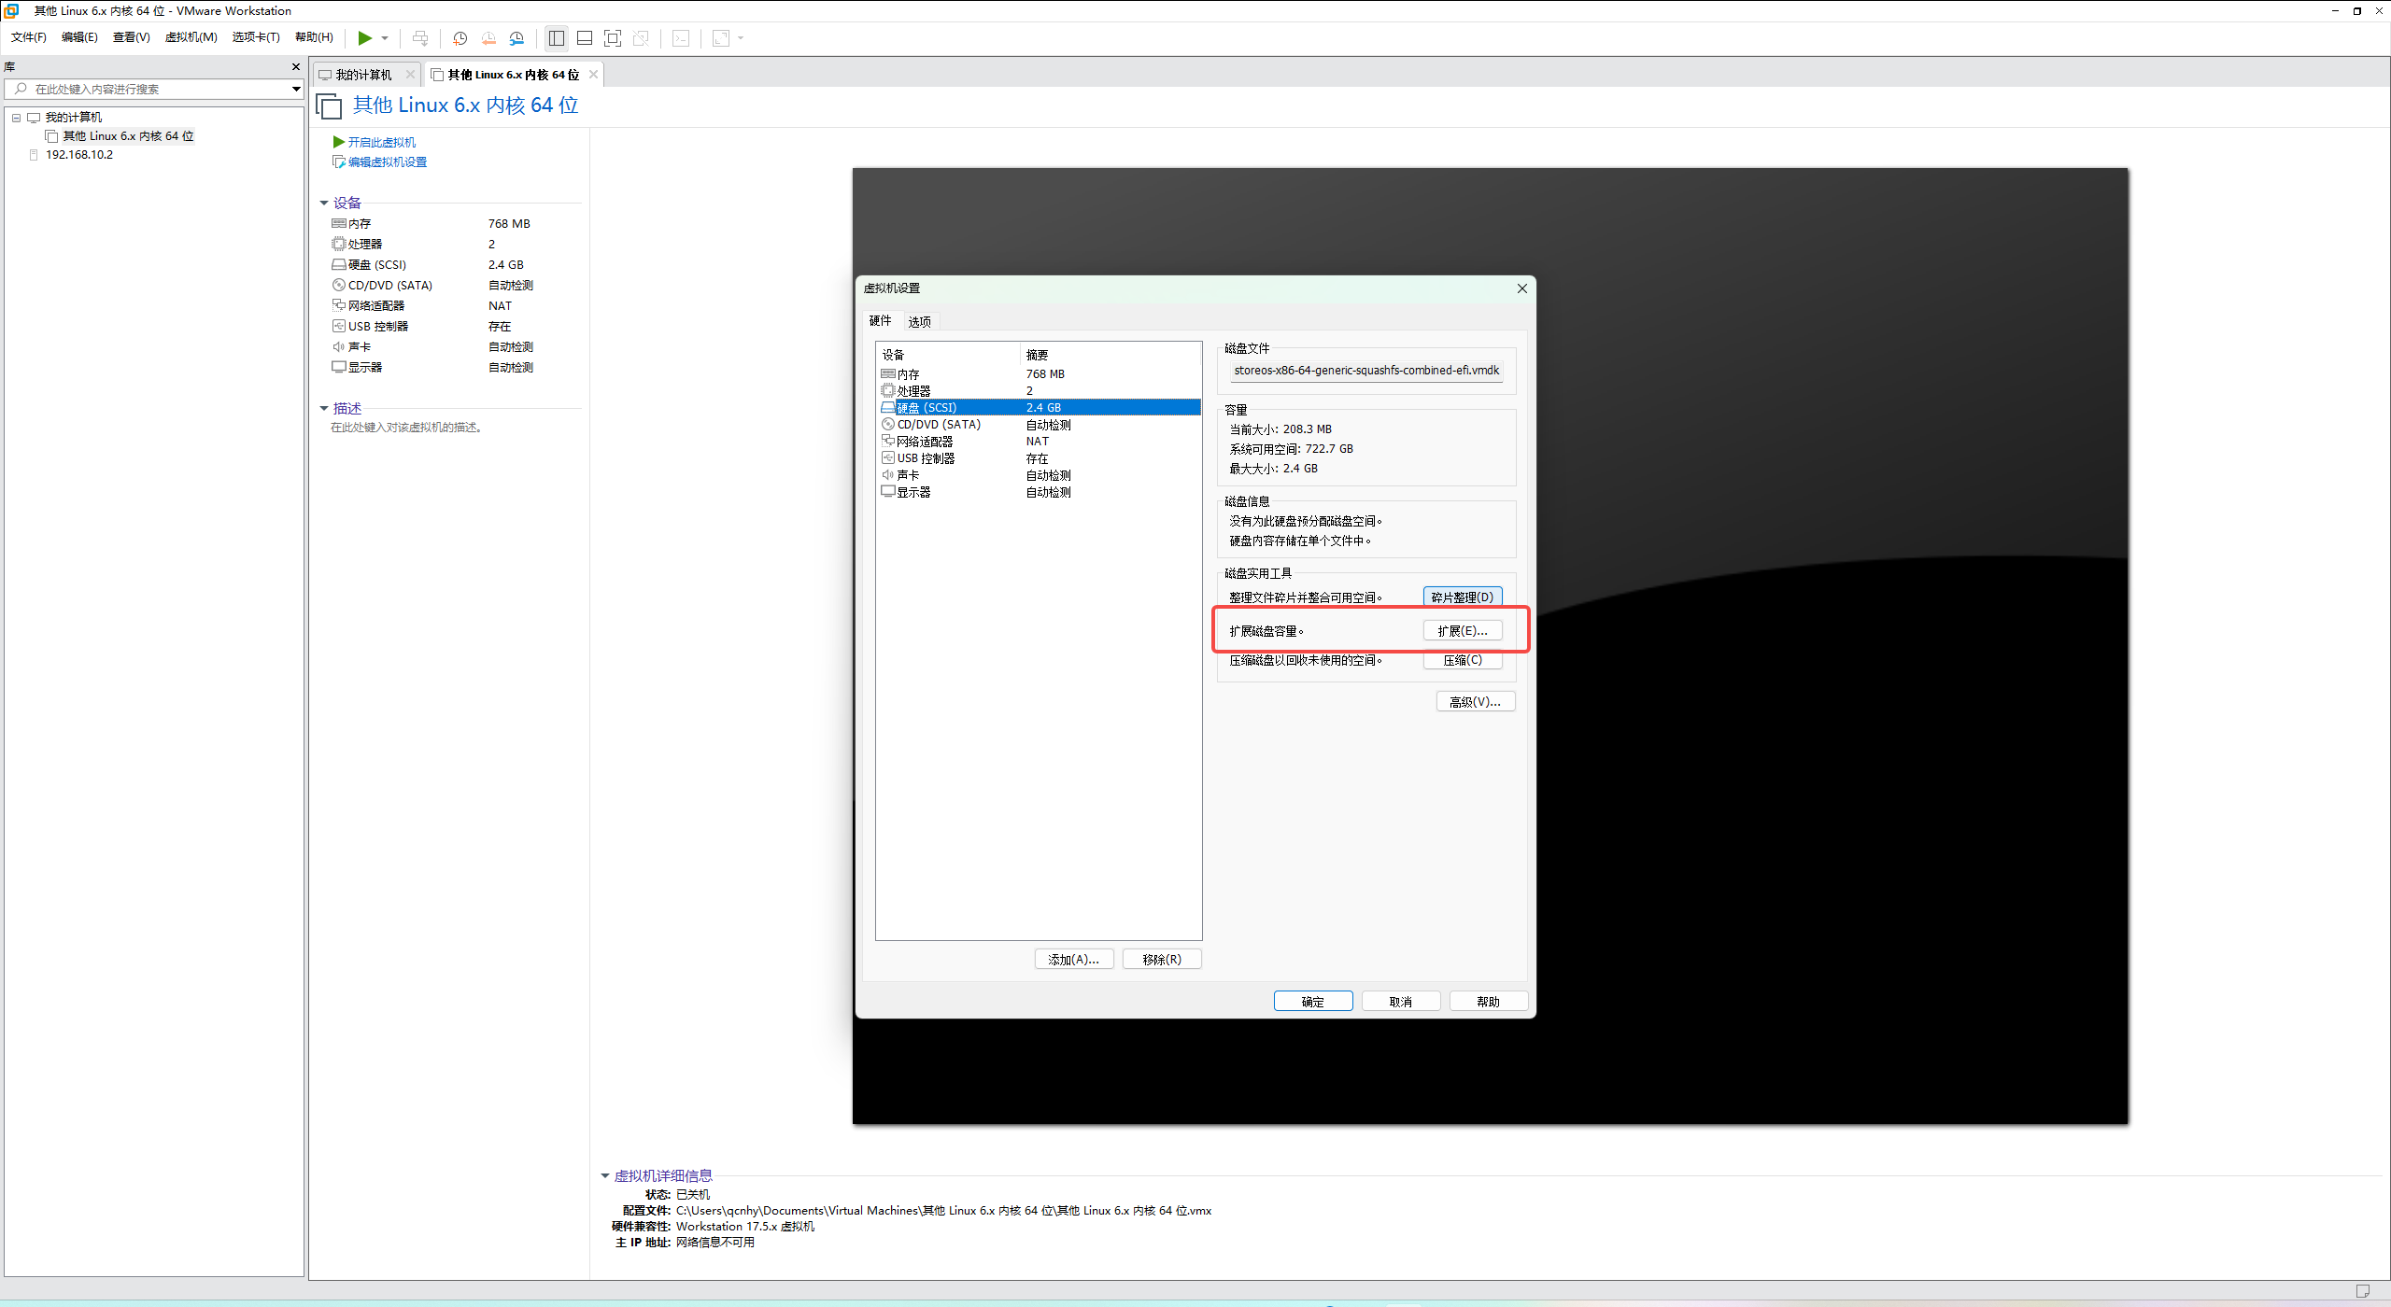
Task: Collapse the 虚拟机详细信息 section
Action: 605,1176
